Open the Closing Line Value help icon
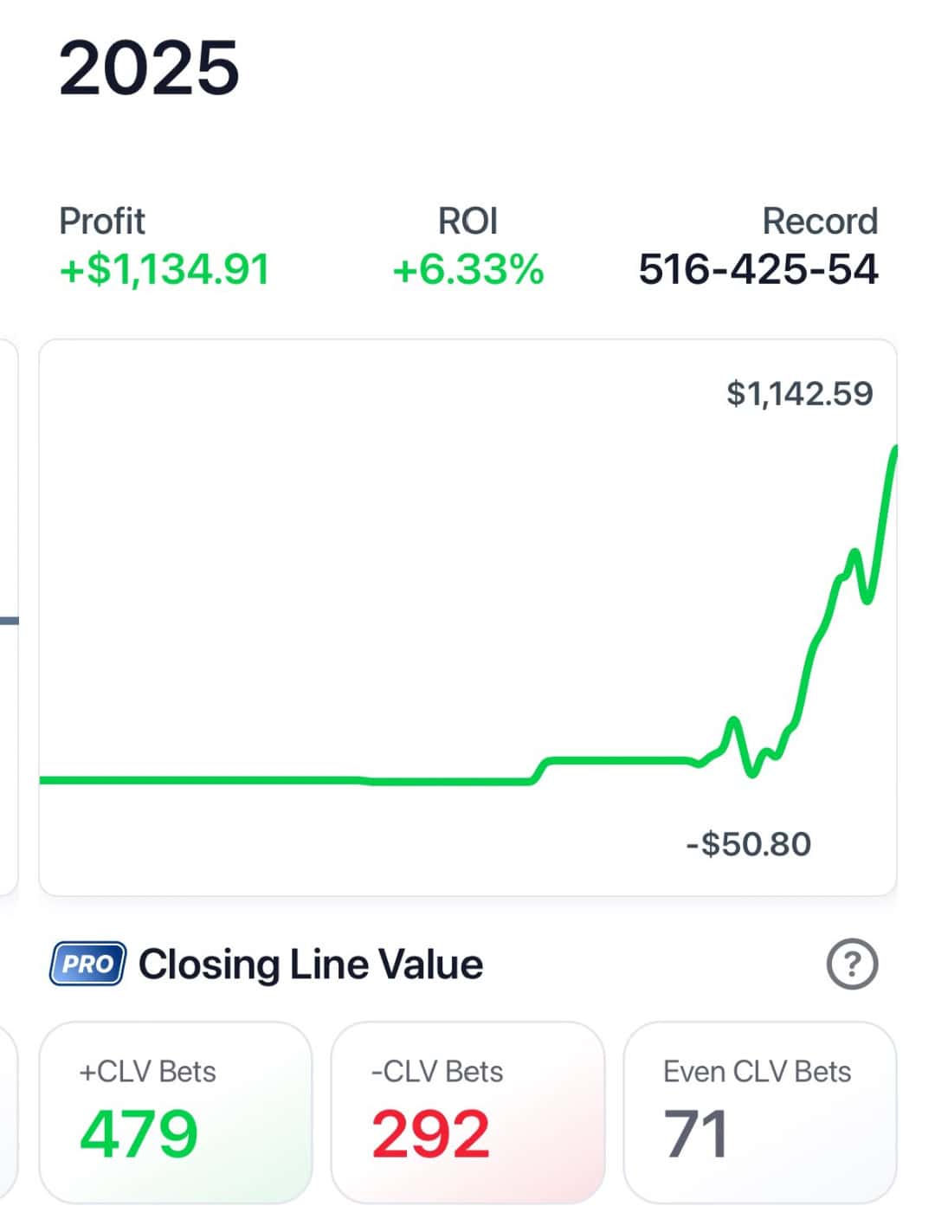935x1219 pixels. tap(852, 964)
